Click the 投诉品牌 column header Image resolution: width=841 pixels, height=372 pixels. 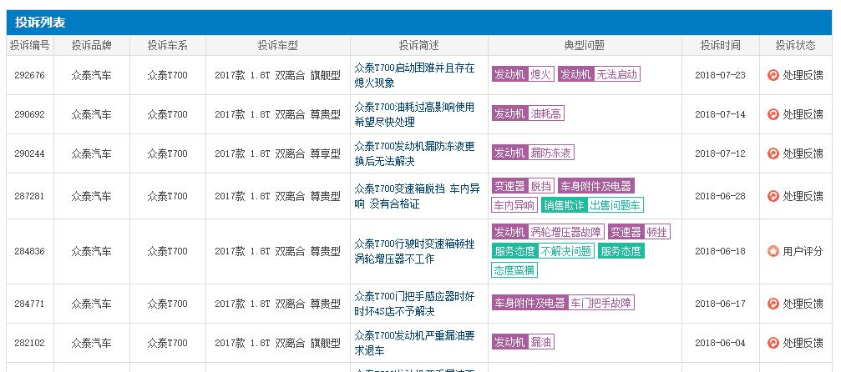coord(92,46)
